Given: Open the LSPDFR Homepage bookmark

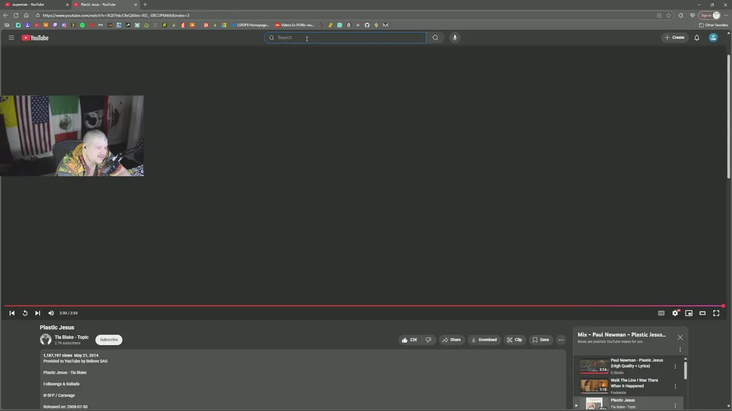Looking at the screenshot, I should tap(250, 25).
